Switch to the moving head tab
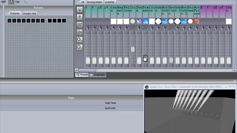 coord(94,2)
